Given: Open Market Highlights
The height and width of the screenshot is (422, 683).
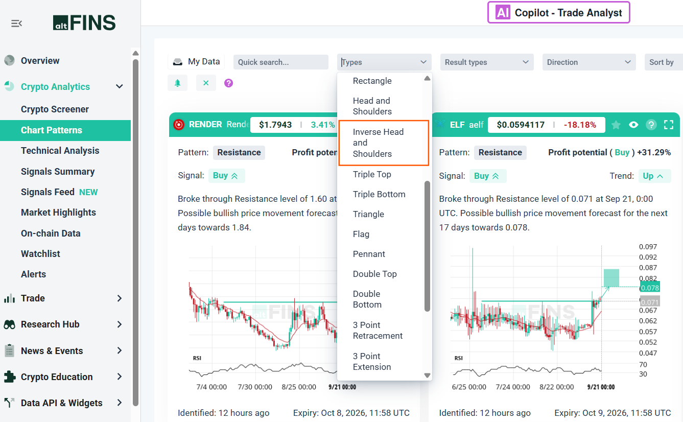Looking at the screenshot, I should pyautogui.click(x=58, y=213).
